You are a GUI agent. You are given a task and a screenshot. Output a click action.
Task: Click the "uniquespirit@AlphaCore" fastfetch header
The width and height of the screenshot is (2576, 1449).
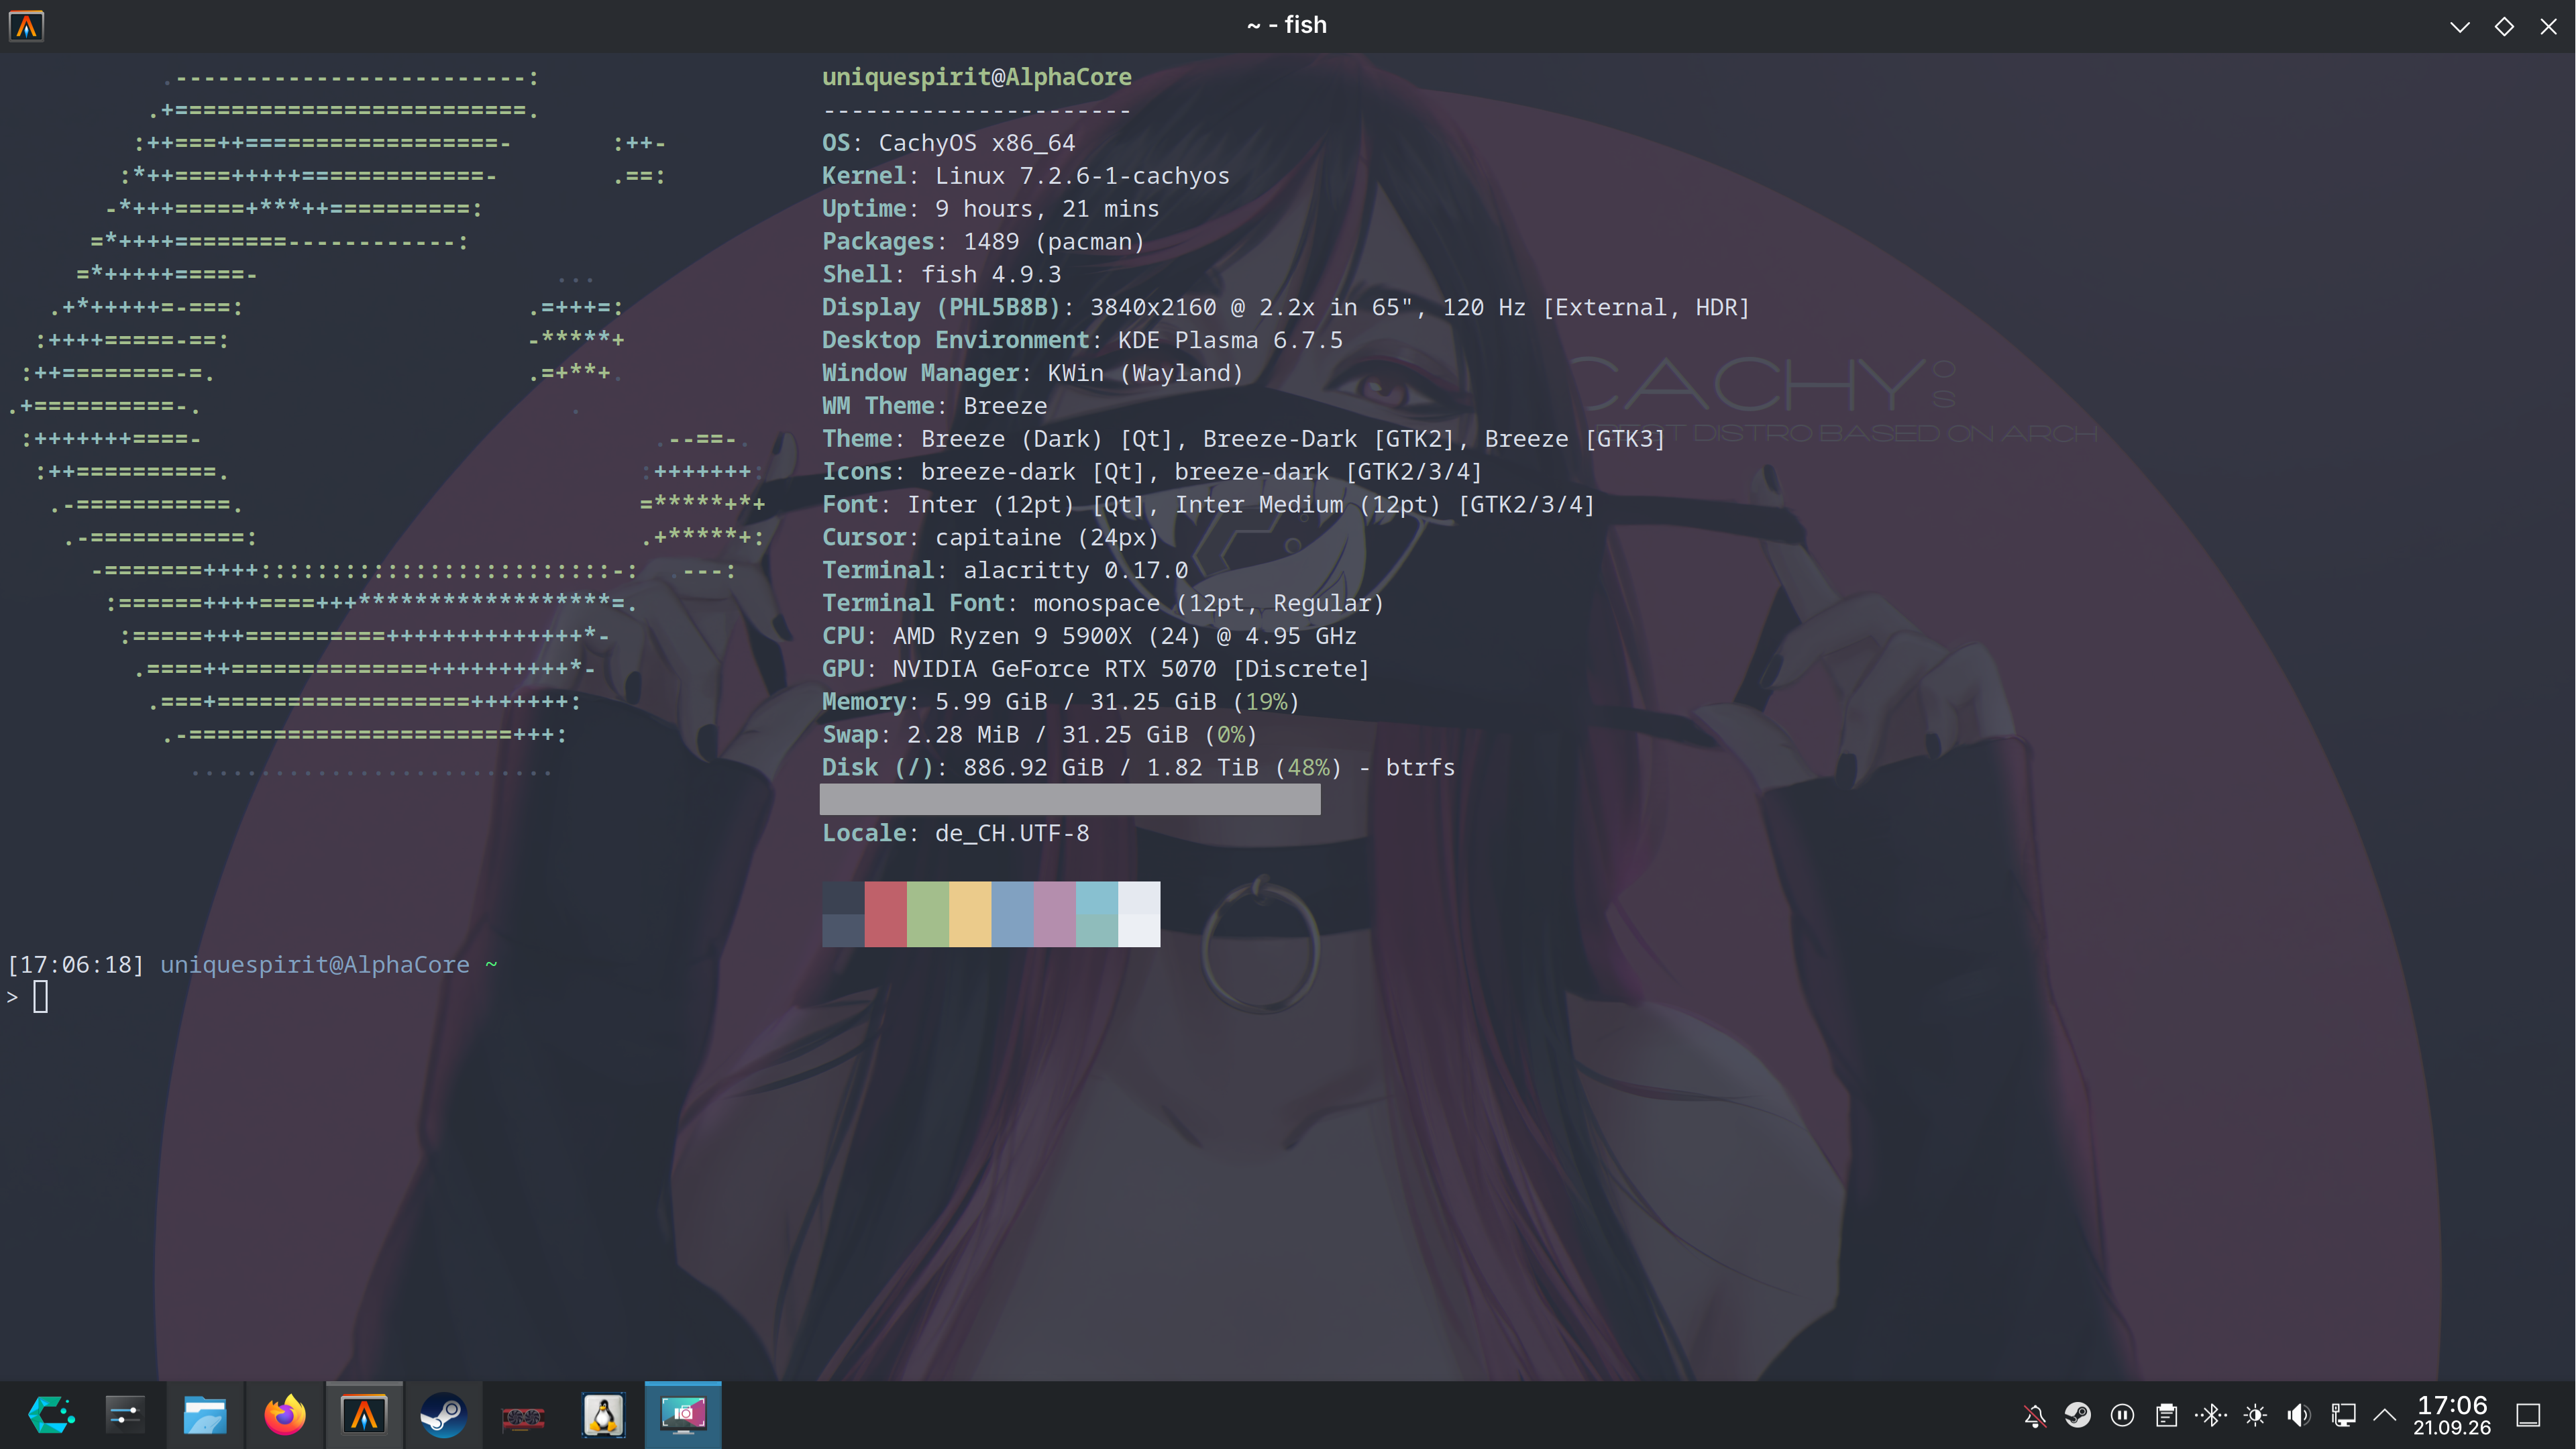(977, 77)
